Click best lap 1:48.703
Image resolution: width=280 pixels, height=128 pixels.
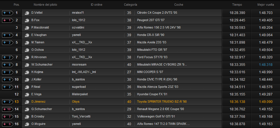coord(266,13)
